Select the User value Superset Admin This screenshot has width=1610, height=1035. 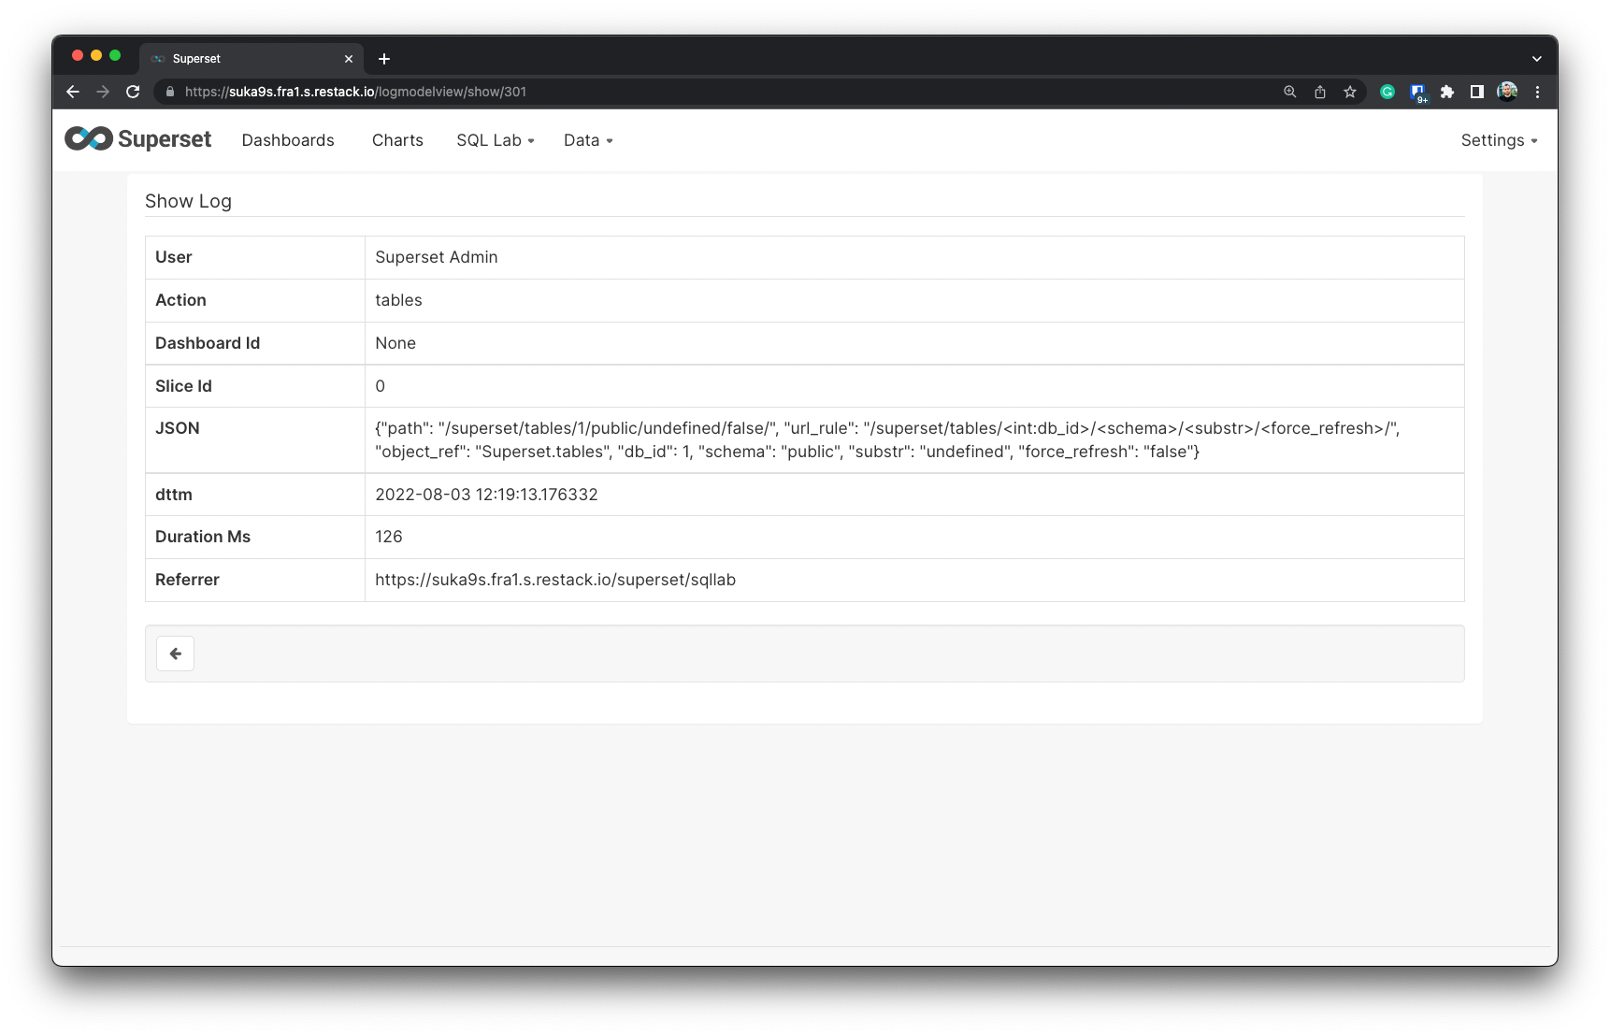[437, 257]
